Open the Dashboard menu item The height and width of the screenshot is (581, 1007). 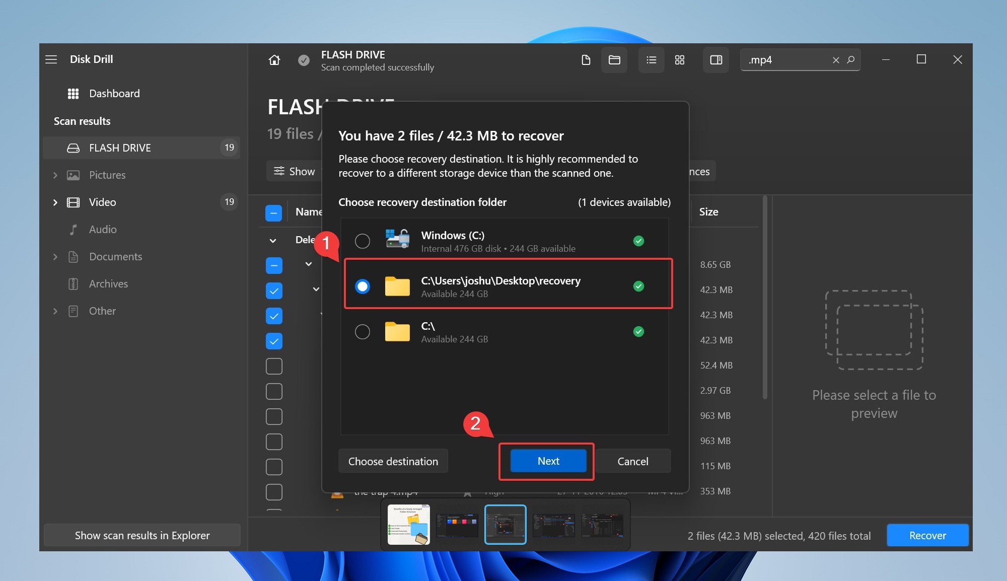click(x=114, y=92)
